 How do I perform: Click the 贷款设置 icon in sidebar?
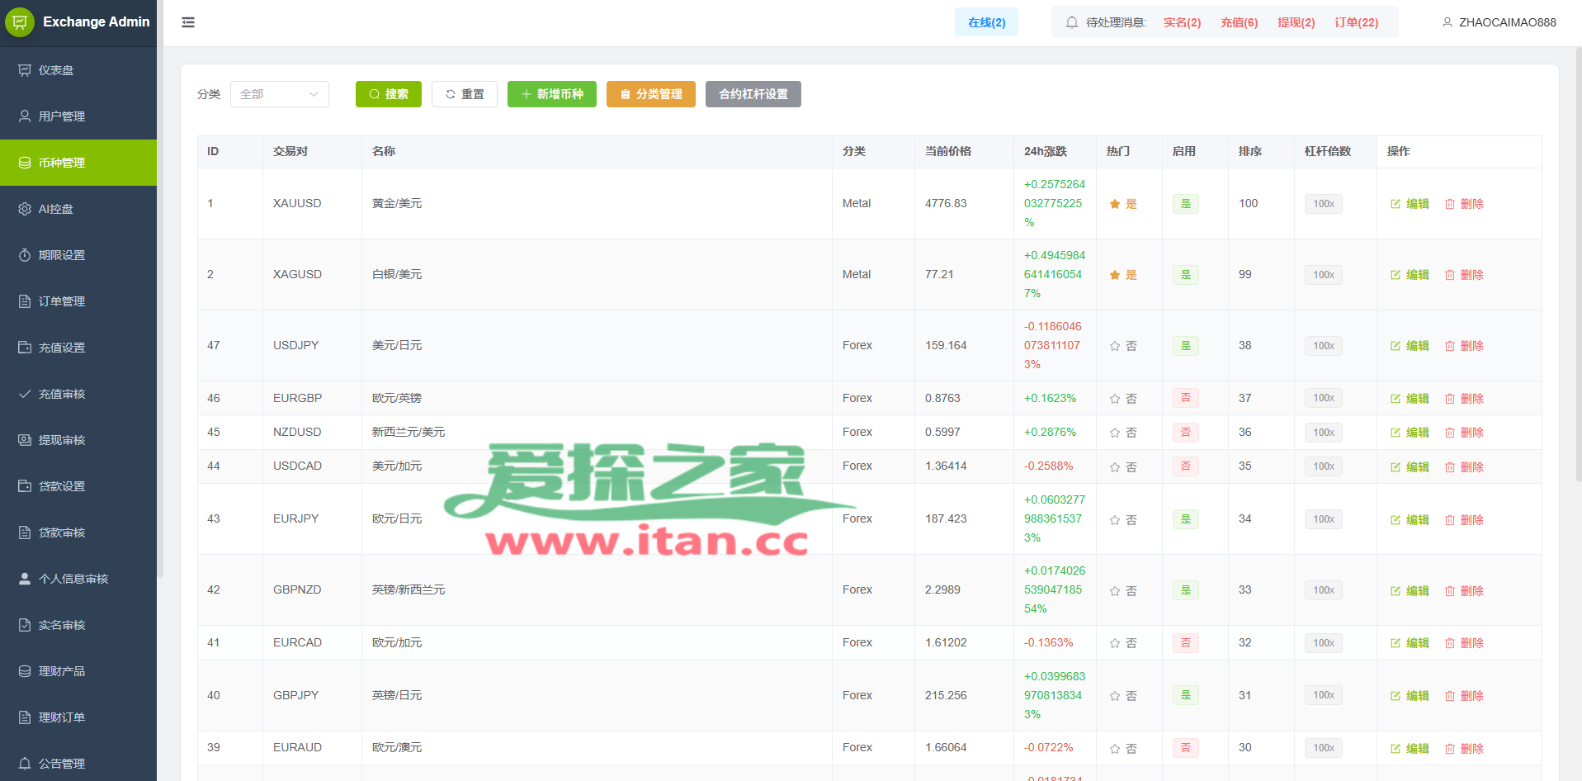[25, 486]
